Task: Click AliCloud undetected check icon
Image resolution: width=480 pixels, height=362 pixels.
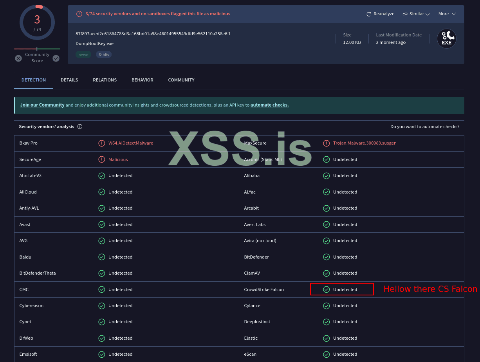Action: click(102, 192)
